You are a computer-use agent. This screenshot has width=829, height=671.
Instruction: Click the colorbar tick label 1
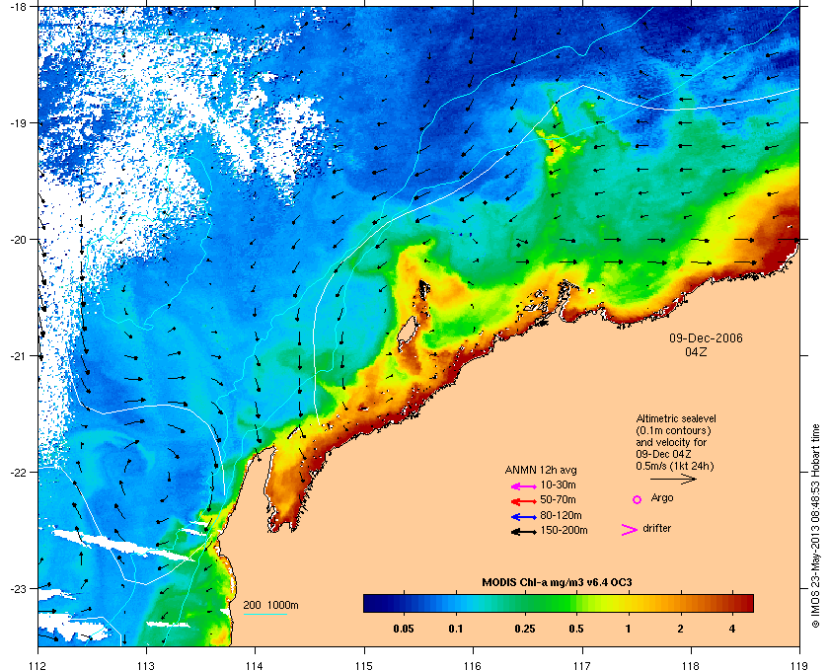point(628,630)
